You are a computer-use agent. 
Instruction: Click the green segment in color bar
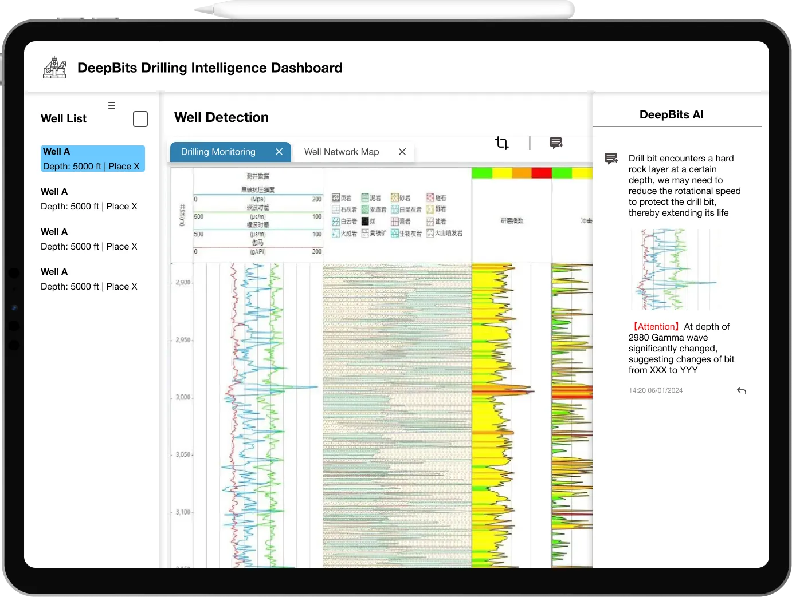482,173
